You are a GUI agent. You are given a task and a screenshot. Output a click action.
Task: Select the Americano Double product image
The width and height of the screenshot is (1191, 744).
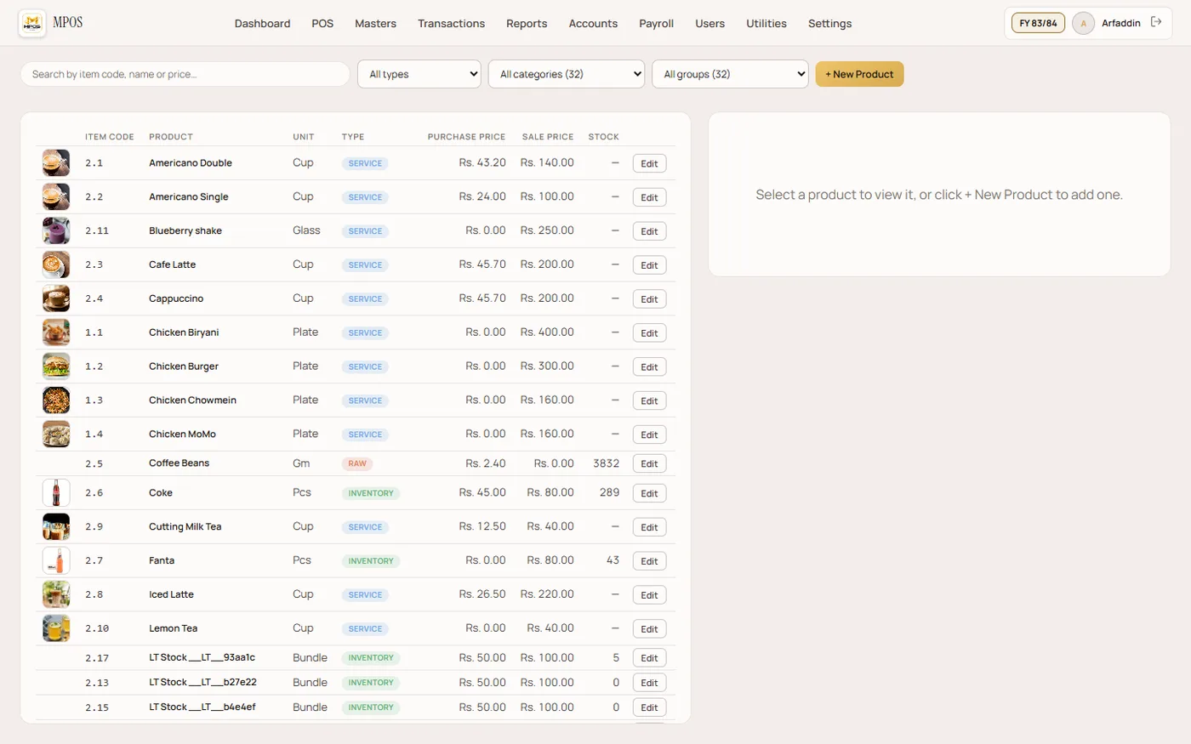point(56,162)
